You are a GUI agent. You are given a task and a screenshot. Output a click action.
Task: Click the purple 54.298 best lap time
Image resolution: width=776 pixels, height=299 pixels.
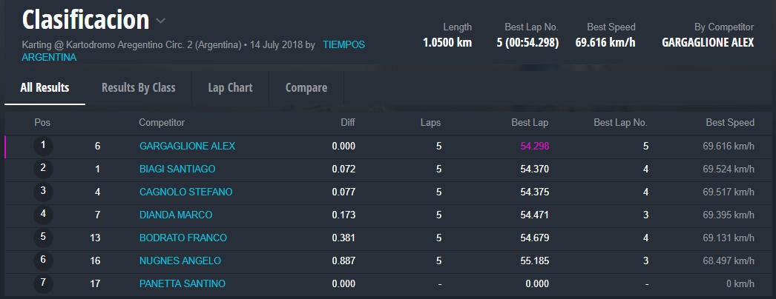(534, 146)
